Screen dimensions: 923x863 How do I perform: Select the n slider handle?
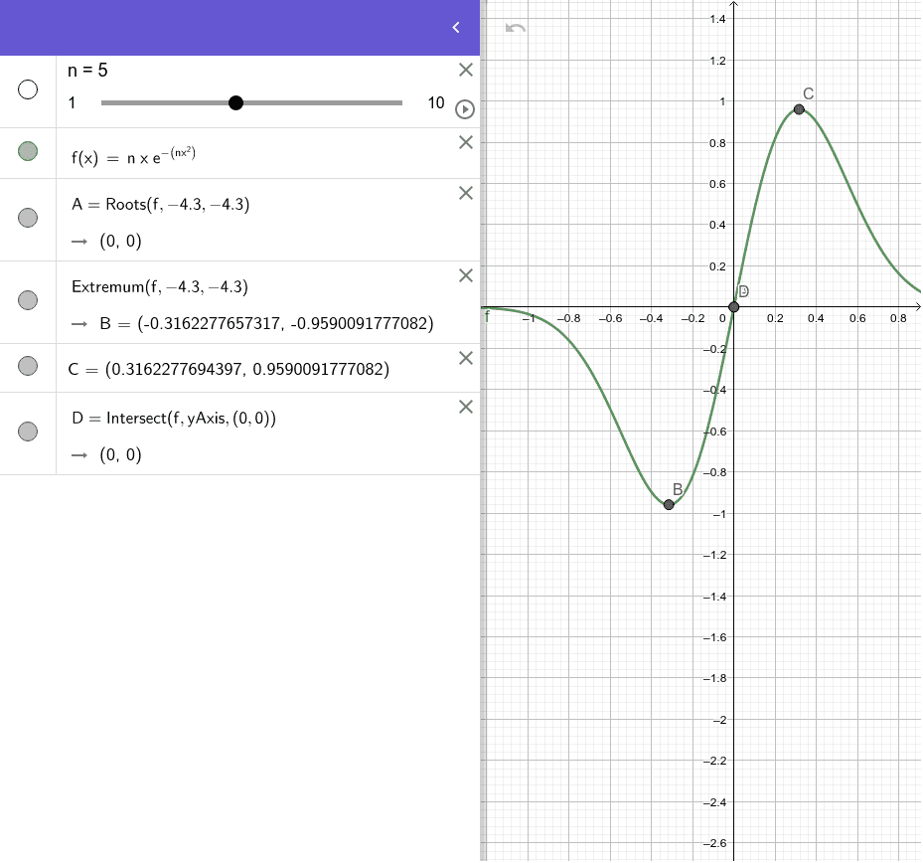point(235,102)
